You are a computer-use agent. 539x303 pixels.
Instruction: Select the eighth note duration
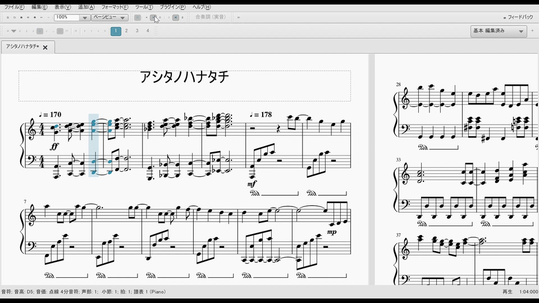(x=33, y=31)
